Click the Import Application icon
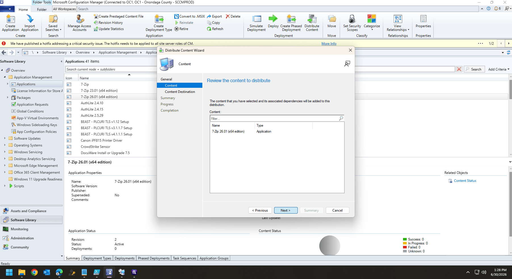The width and height of the screenshot is (512, 279). click(x=30, y=23)
